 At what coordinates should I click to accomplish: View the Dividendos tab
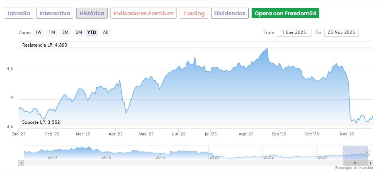tap(230, 13)
